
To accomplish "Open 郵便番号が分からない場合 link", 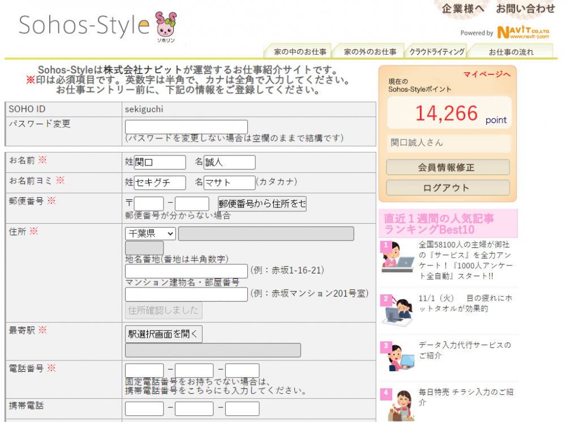I will (x=178, y=215).
